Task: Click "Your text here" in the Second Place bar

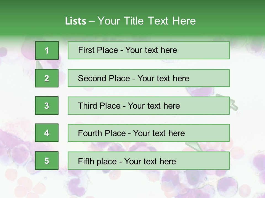Action: [163, 78]
